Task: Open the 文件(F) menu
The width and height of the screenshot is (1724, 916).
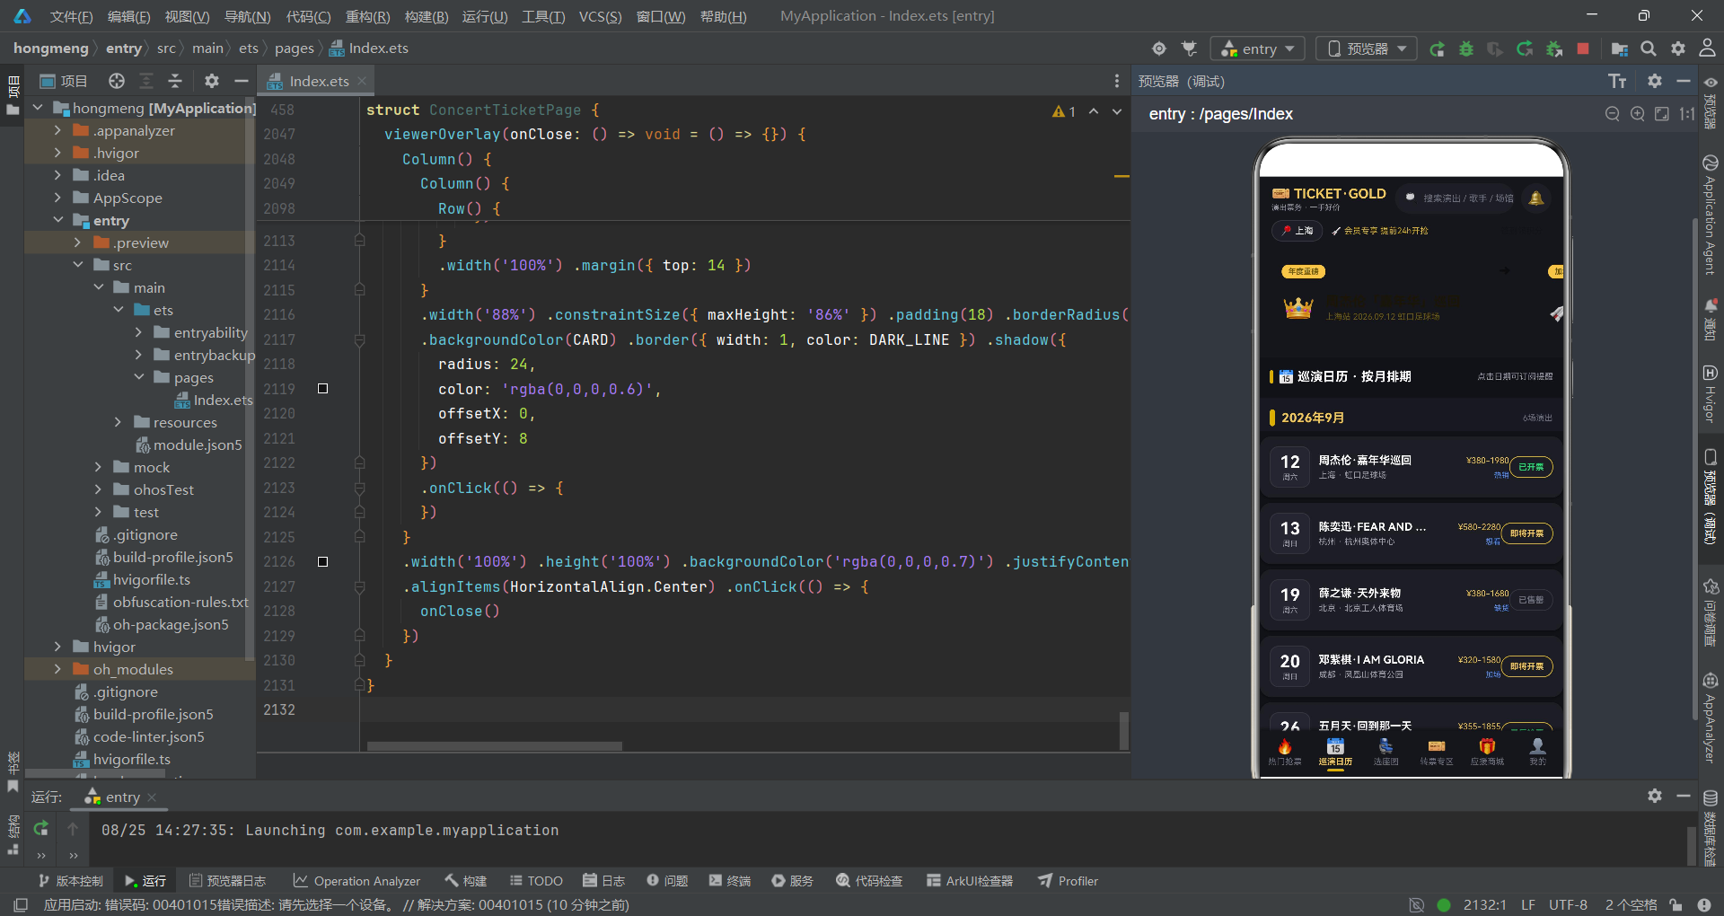Action: (x=71, y=16)
